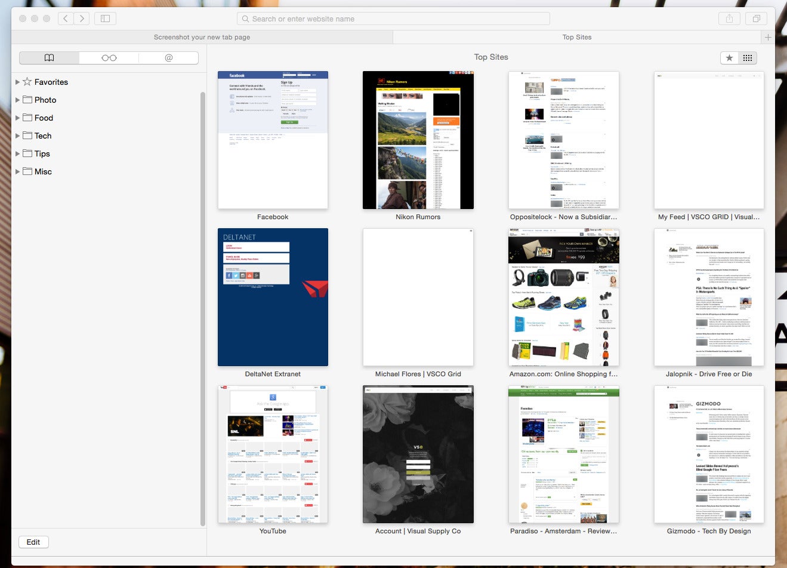The image size is (787, 568).
Task: Click the Misc folder icon
Action: pyautogui.click(x=27, y=171)
